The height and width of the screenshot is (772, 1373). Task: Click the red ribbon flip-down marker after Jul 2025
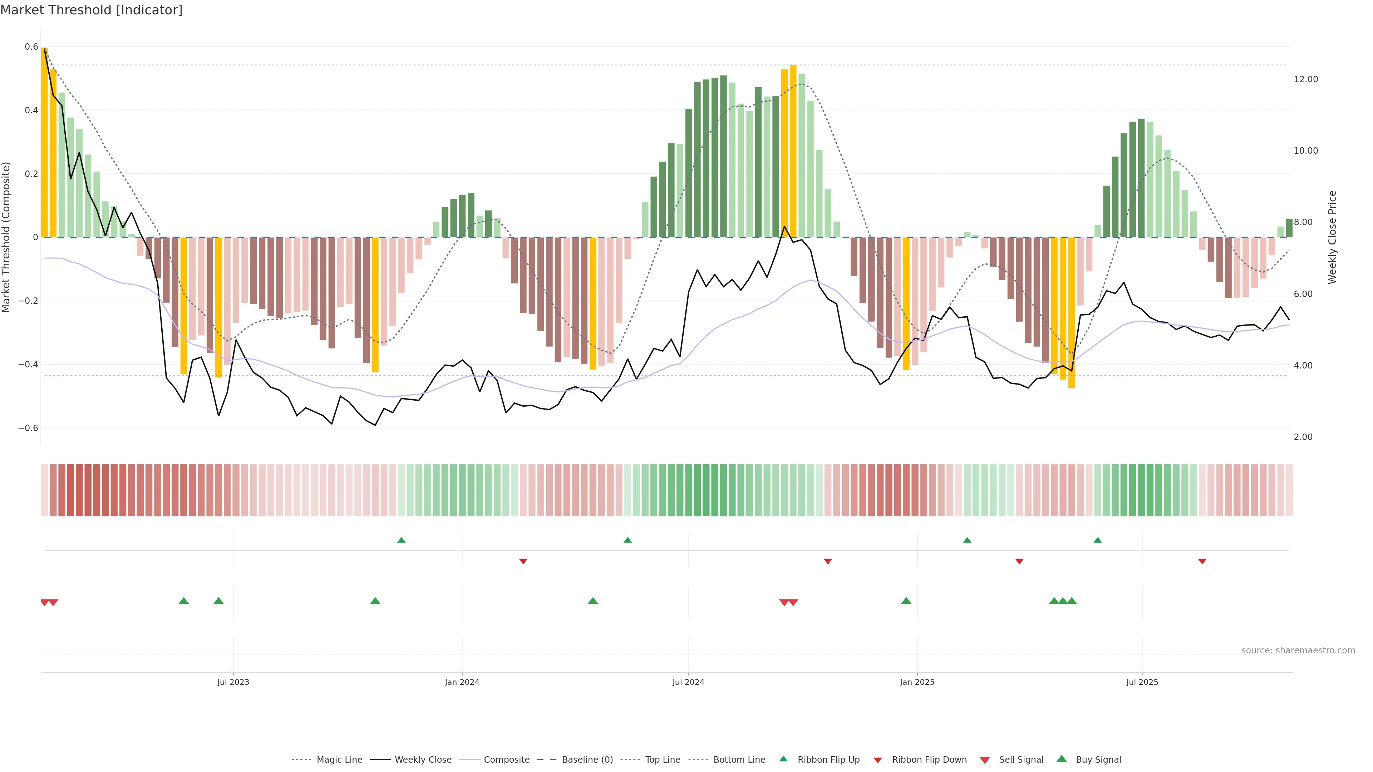[1202, 561]
